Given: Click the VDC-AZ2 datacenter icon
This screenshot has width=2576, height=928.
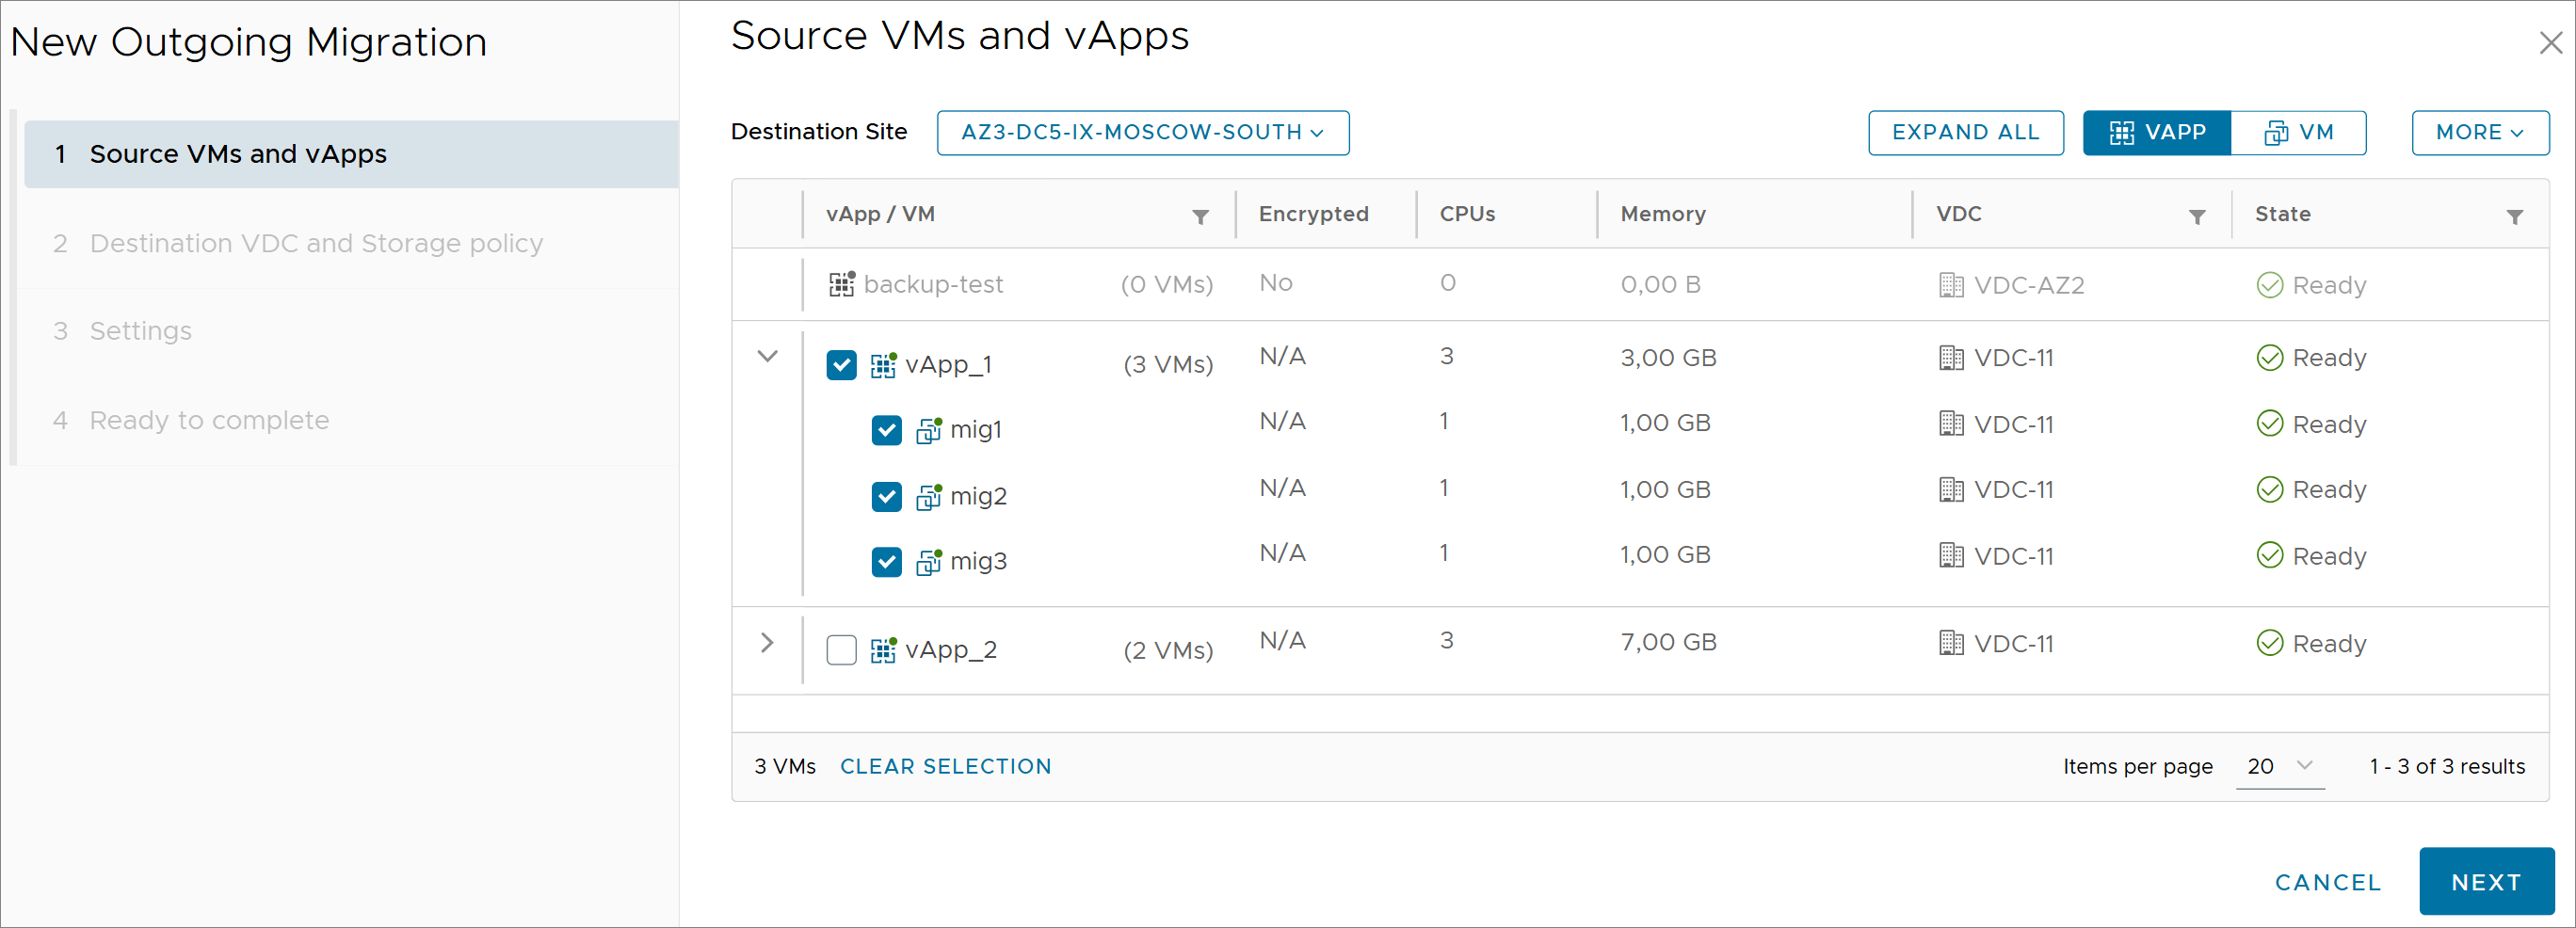Looking at the screenshot, I should (x=1950, y=285).
